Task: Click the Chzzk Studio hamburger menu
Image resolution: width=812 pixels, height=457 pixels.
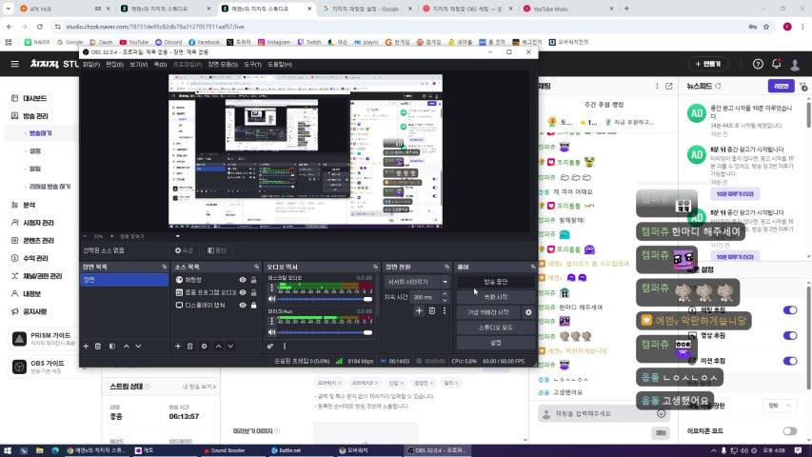Action: point(14,64)
